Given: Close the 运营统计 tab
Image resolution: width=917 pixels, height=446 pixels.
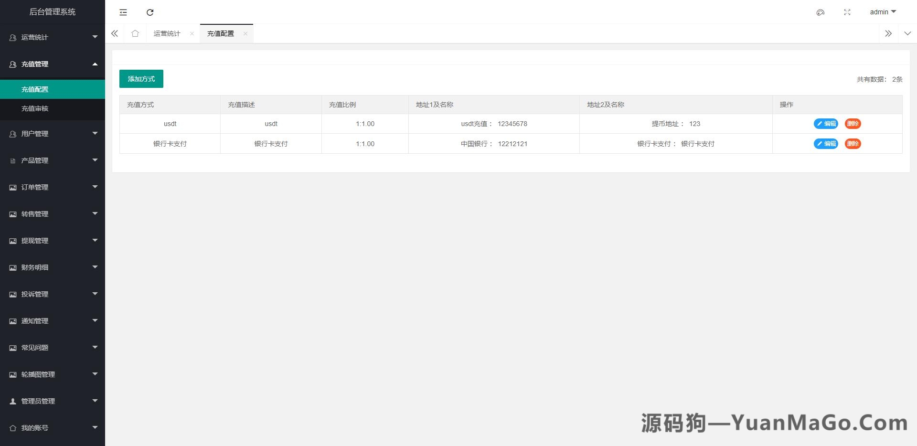Looking at the screenshot, I should (x=192, y=33).
